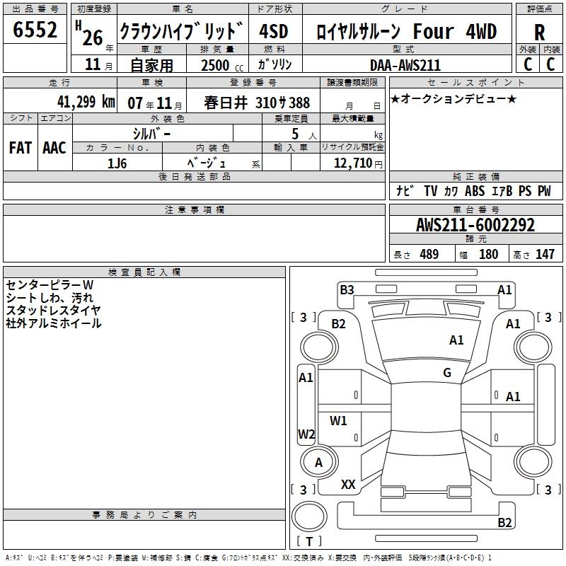Click the B2 mark beside rear bumper

504,523
